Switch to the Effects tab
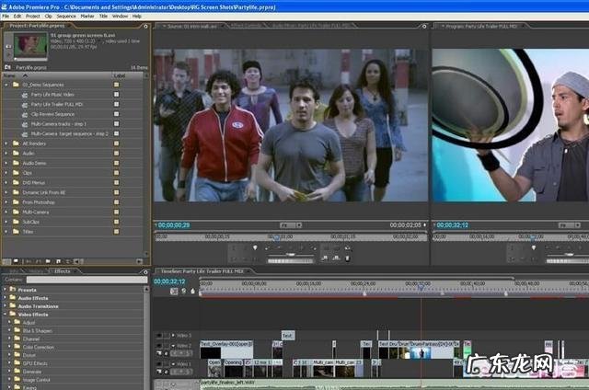Image resolution: width=589 pixels, height=390 pixels. 62,271
